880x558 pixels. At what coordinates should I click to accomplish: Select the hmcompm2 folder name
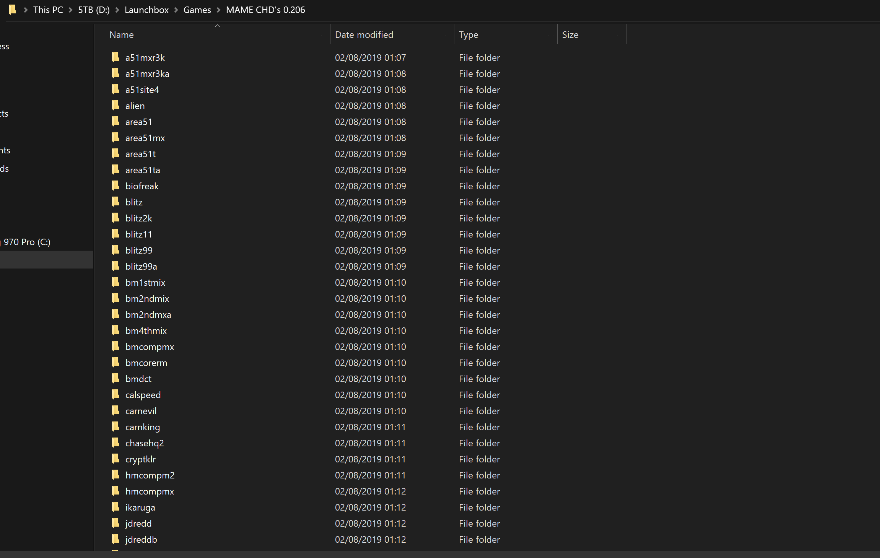150,475
